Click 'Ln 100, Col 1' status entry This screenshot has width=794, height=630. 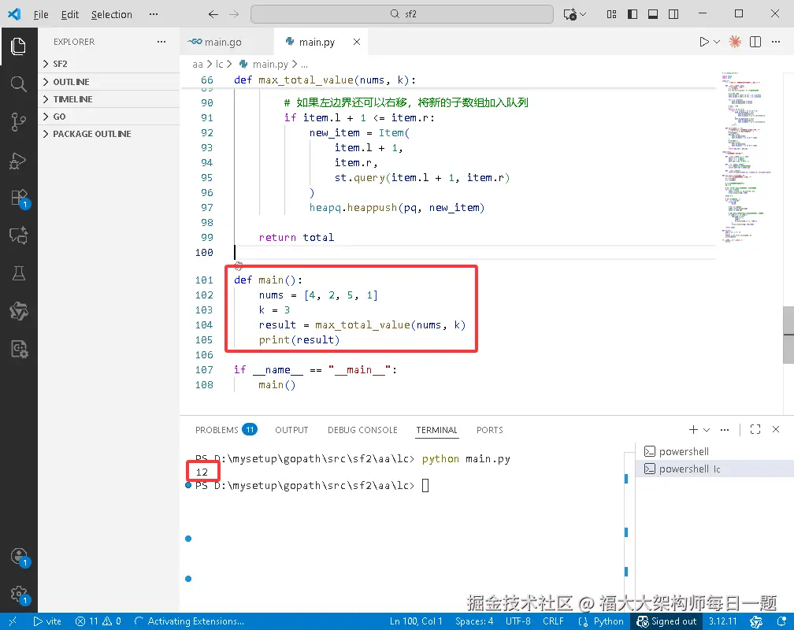[x=416, y=621]
